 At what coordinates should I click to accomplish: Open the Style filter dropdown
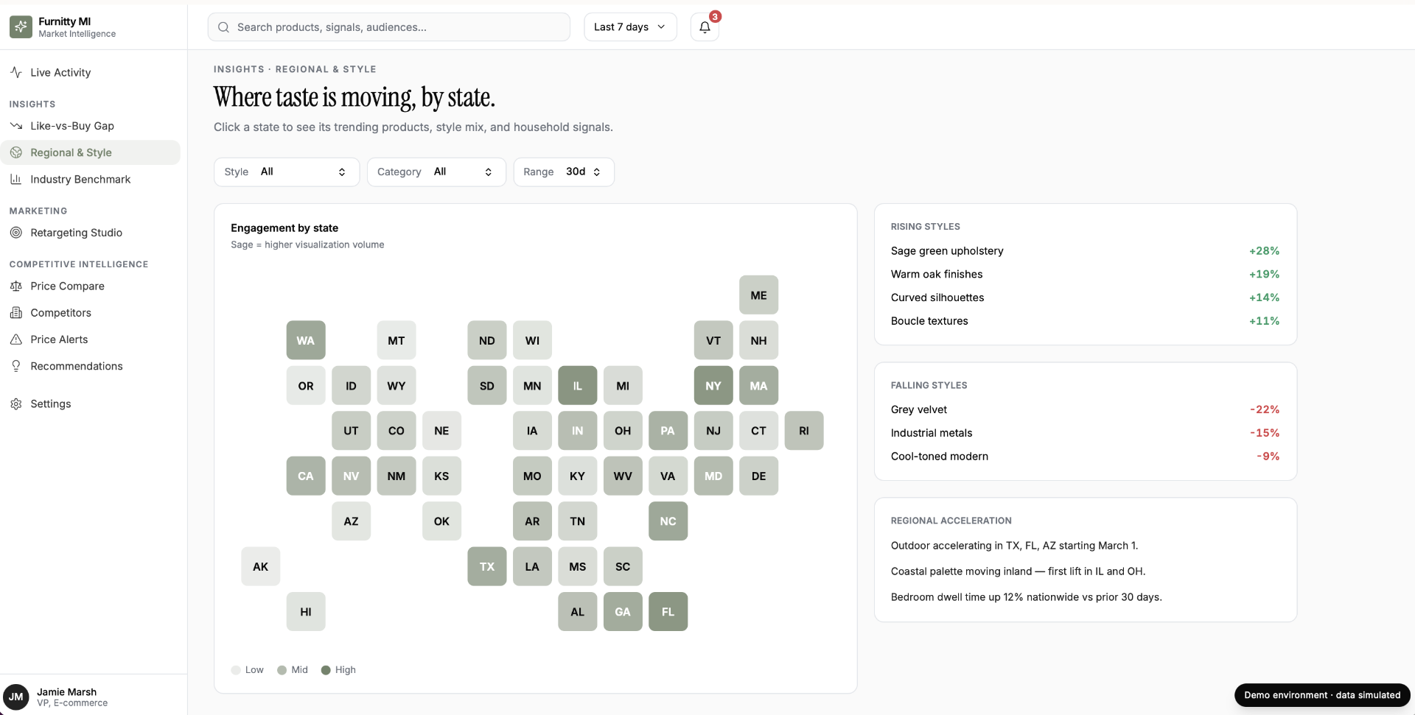click(287, 172)
